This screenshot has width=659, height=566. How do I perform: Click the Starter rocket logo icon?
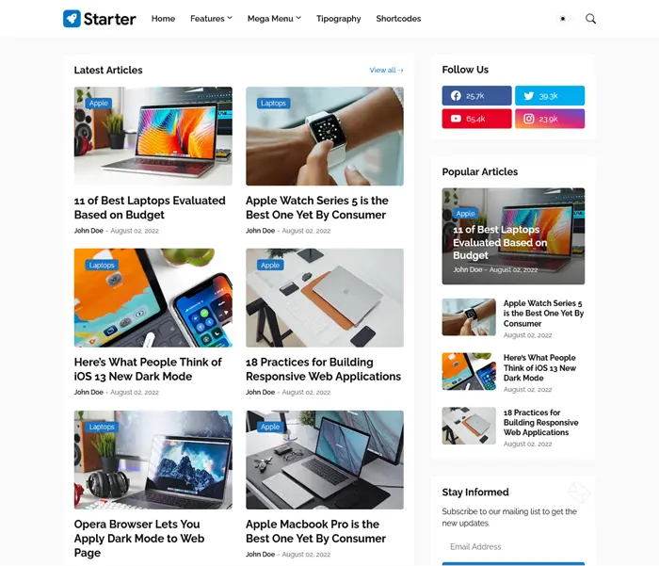(x=72, y=19)
